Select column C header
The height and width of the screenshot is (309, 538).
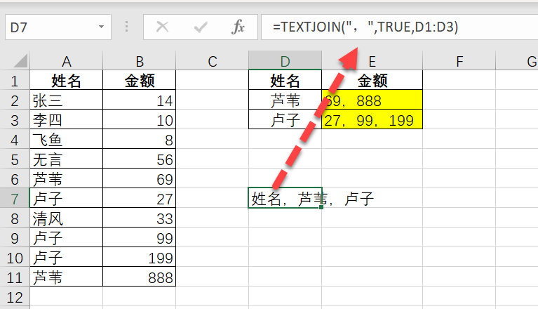pos(212,61)
